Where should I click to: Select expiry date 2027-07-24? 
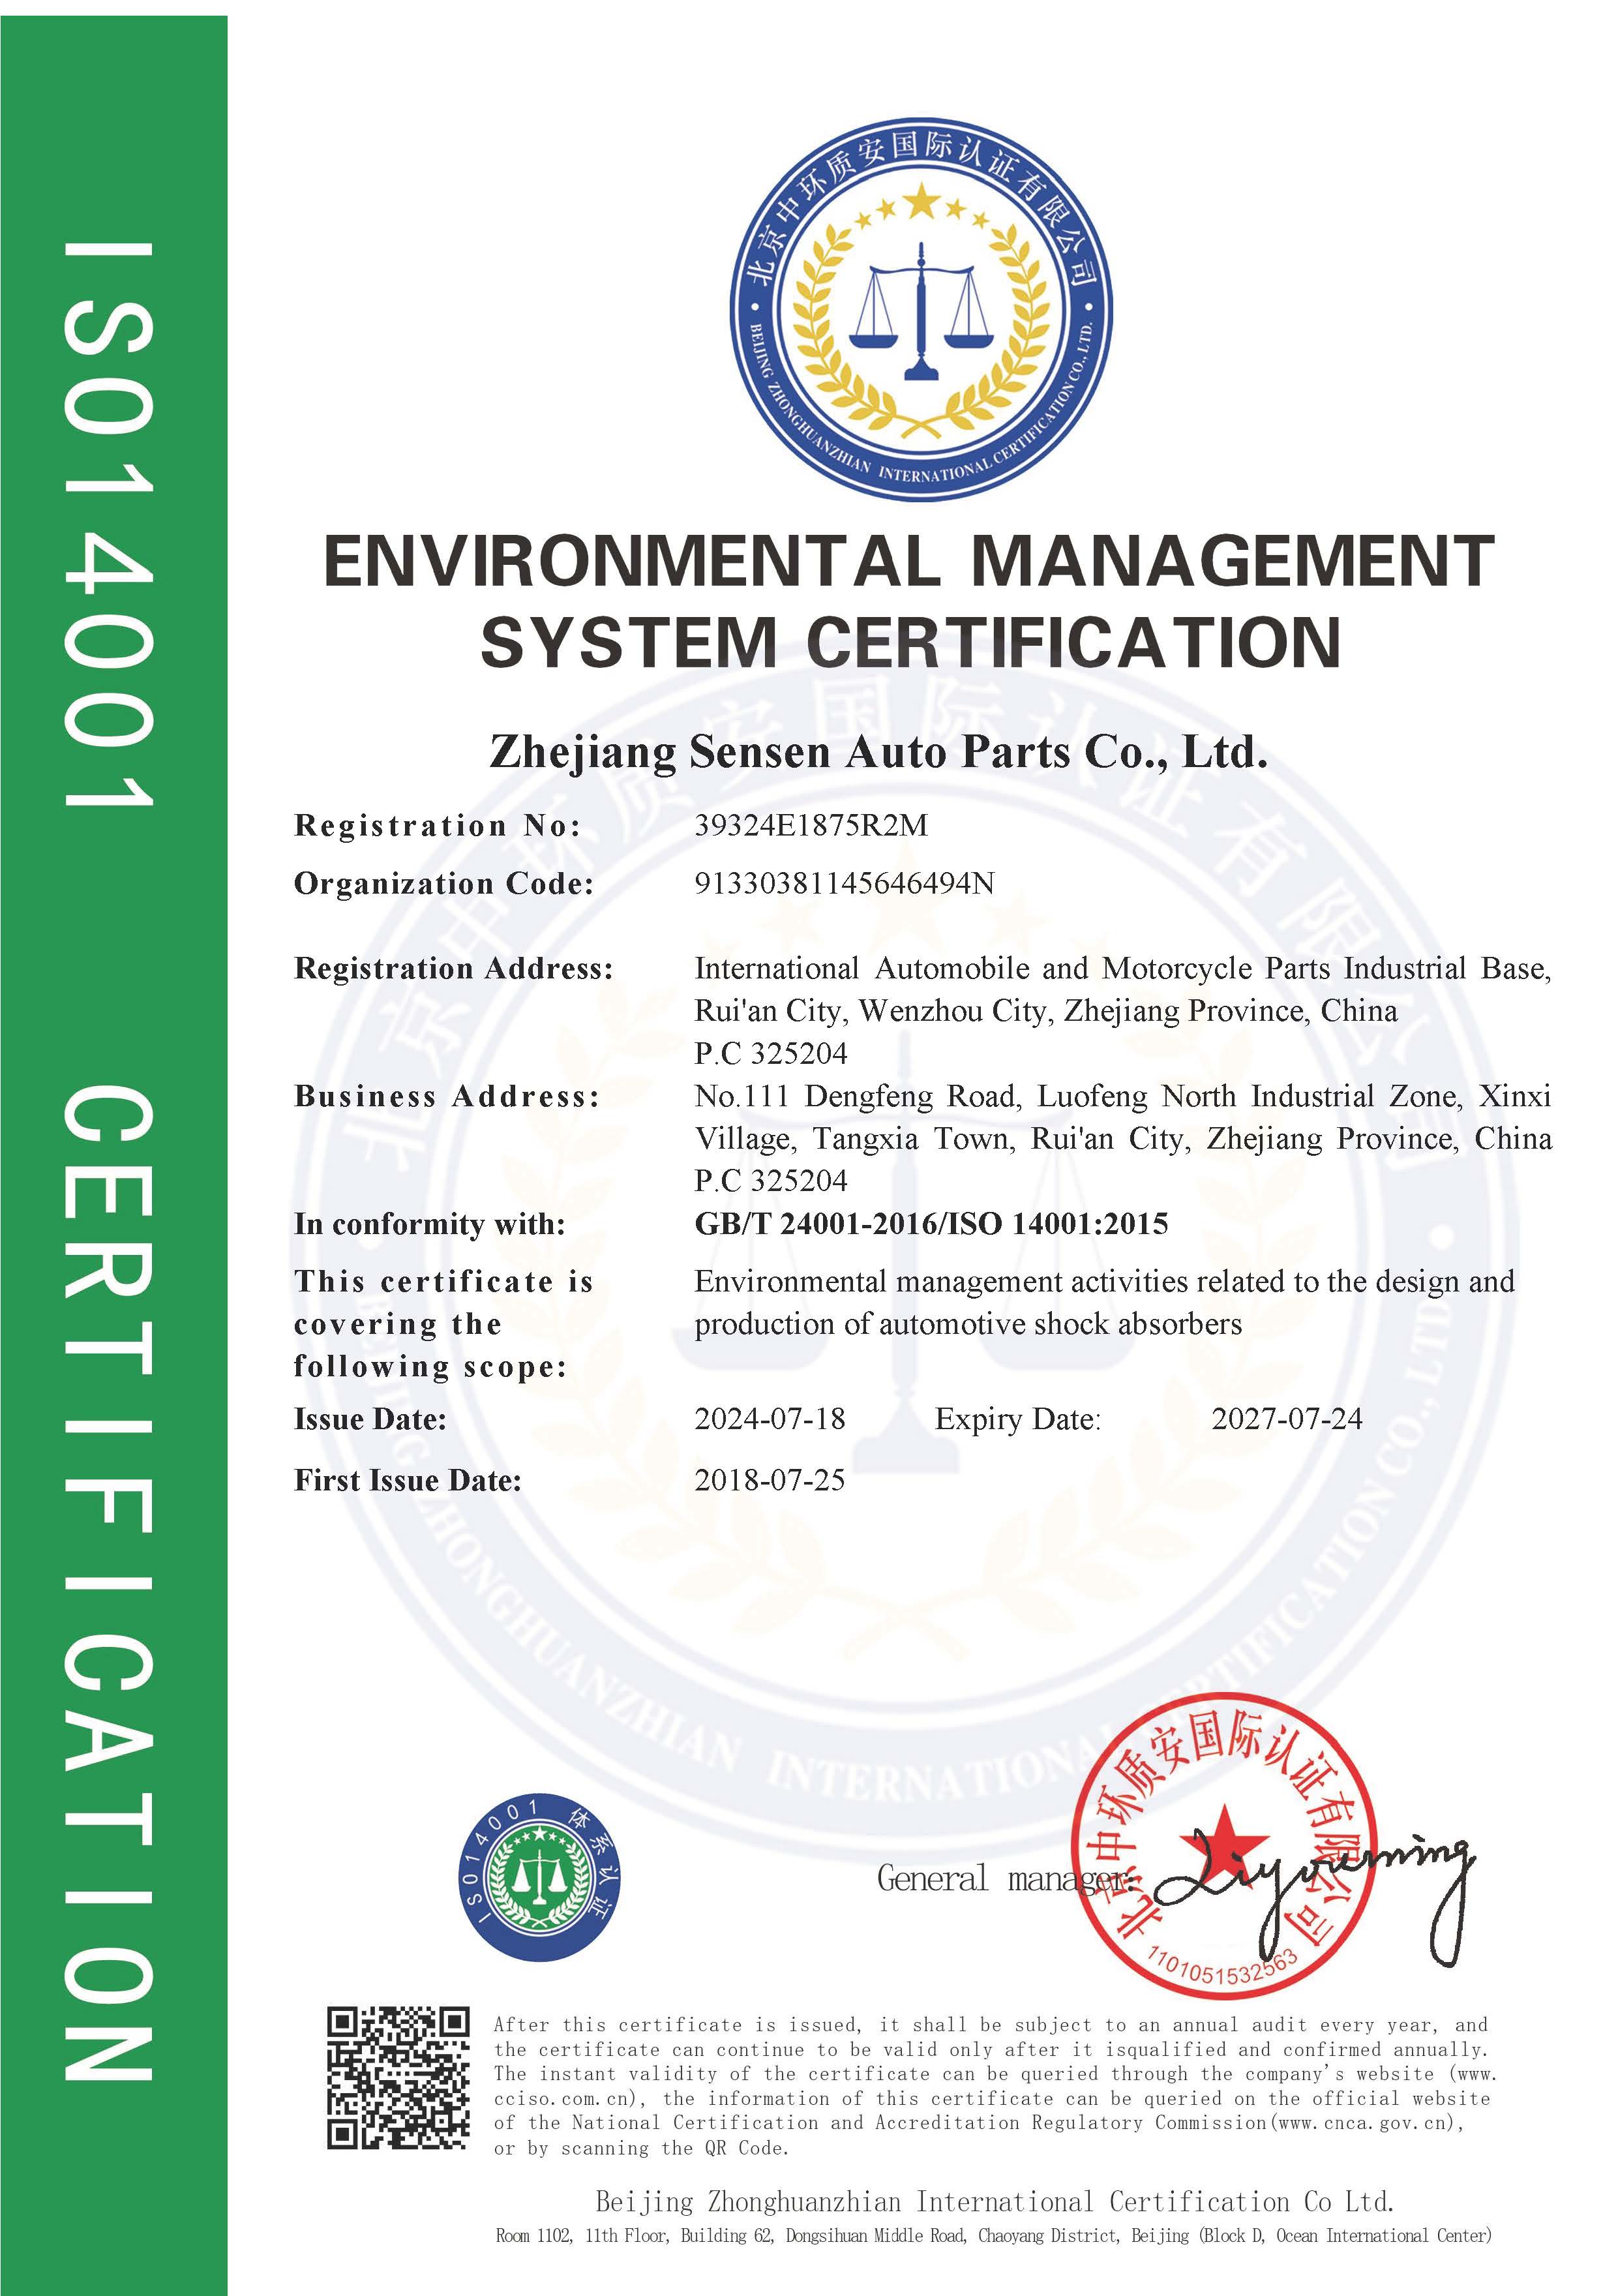(1287, 1419)
